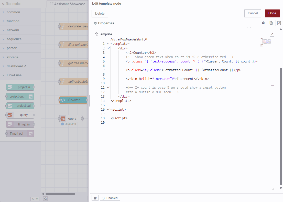Select the 'query' node in the palette
Screen dimensions: 283x202
[20, 115]
